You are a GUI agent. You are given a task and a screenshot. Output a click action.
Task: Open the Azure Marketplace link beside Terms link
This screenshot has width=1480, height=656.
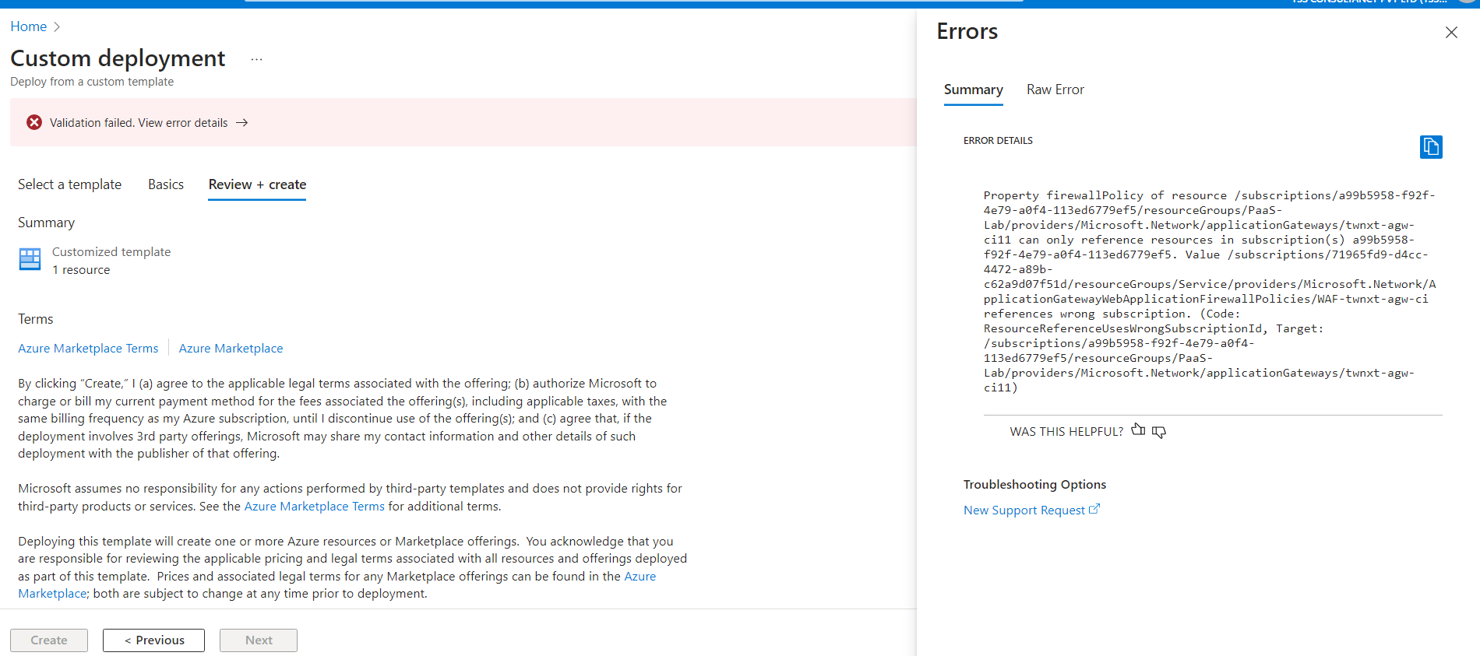(231, 349)
